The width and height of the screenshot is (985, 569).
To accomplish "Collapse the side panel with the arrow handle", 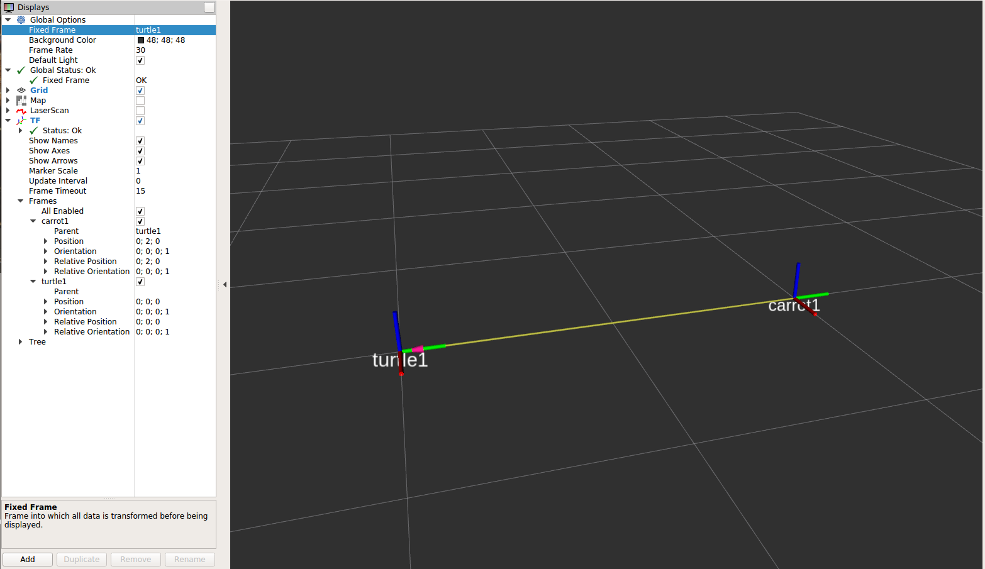I will pos(225,285).
